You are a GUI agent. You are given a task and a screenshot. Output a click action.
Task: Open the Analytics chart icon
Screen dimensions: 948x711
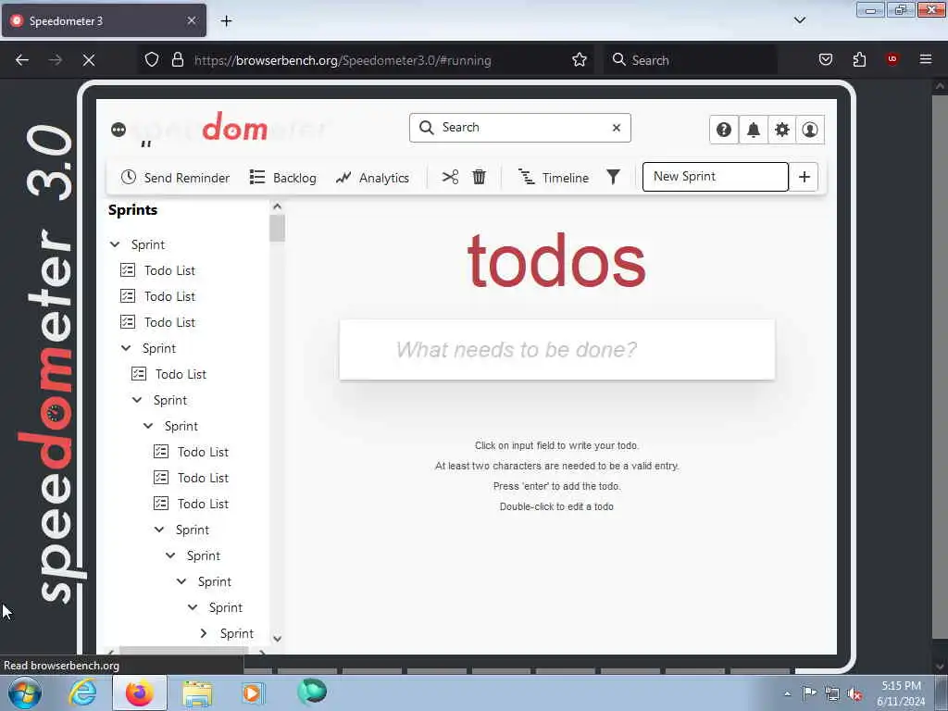click(343, 177)
